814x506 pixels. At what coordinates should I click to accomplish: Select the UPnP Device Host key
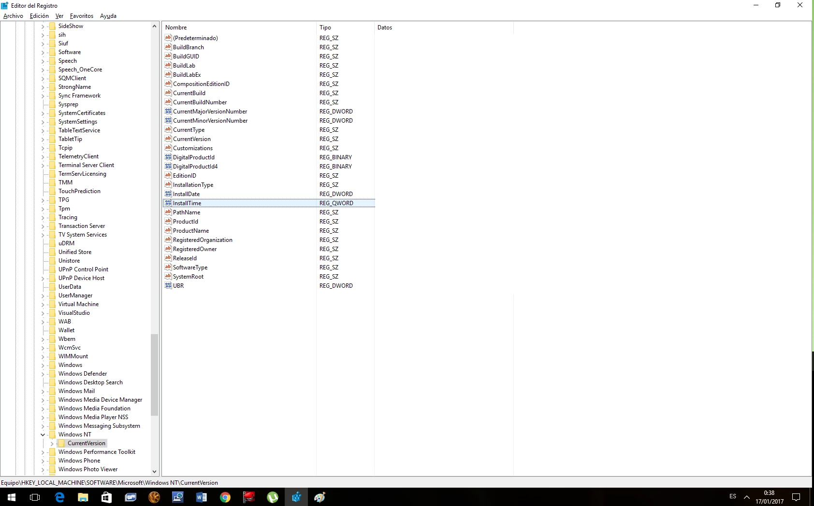(x=81, y=278)
